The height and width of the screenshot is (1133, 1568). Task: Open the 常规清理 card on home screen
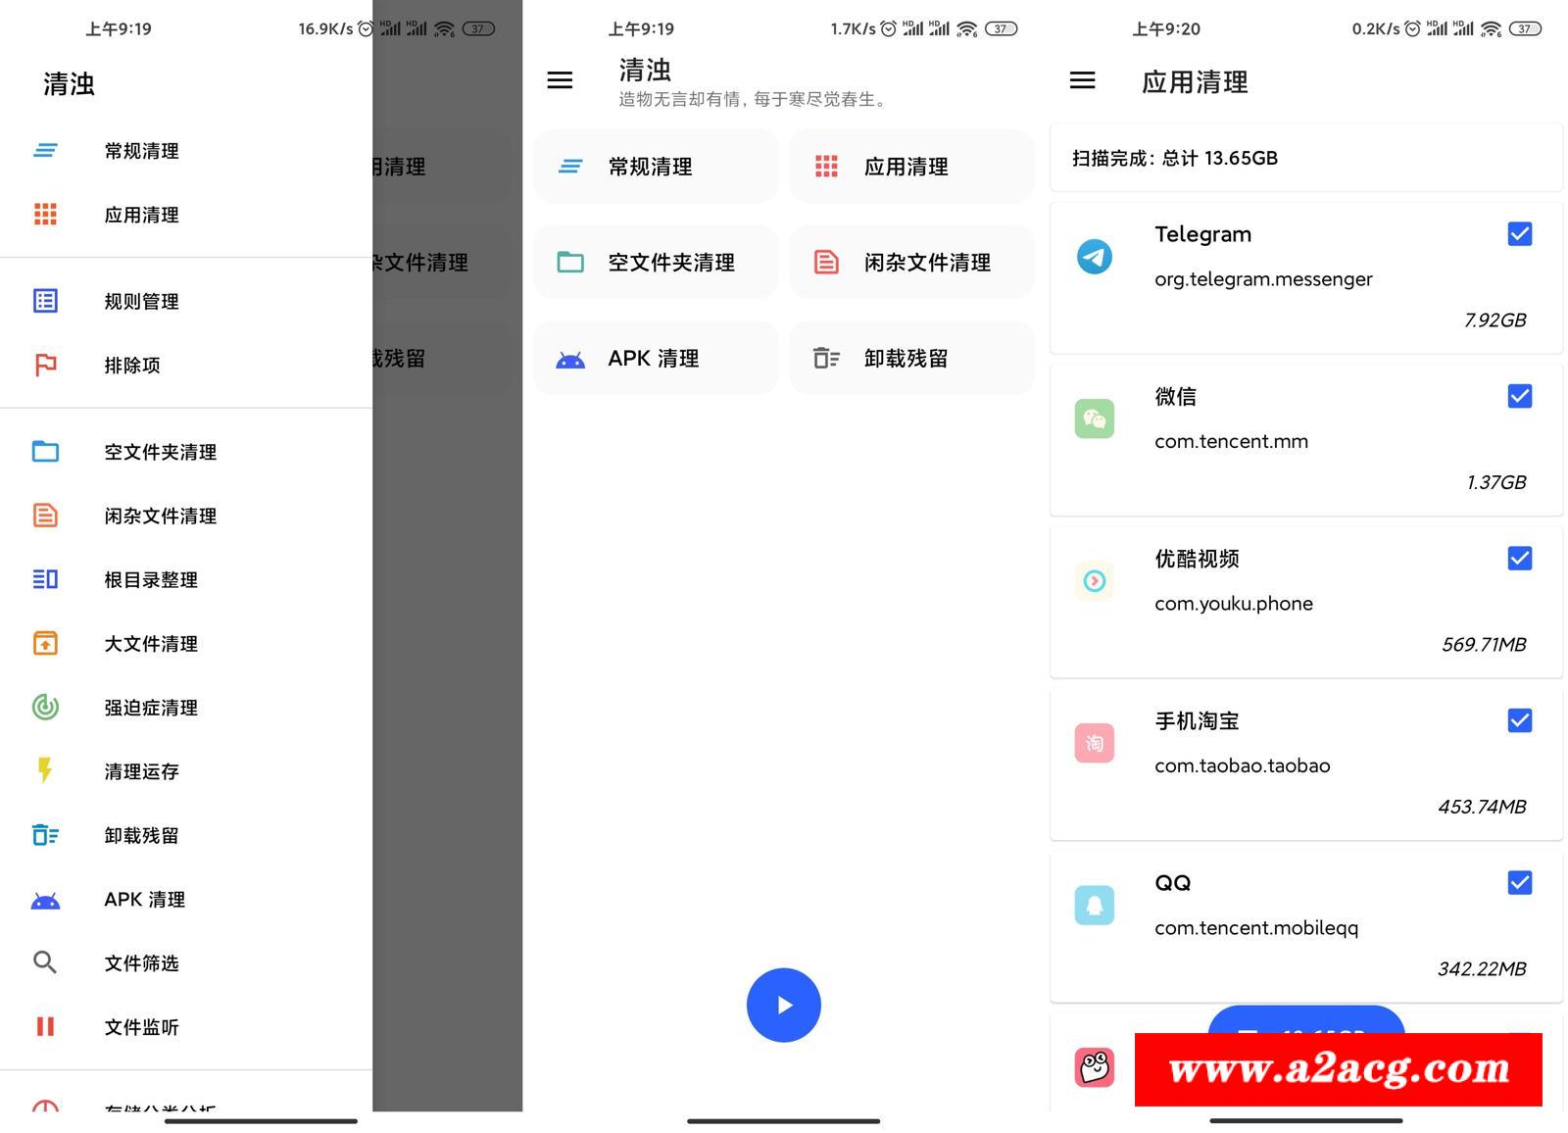[x=655, y=167]
